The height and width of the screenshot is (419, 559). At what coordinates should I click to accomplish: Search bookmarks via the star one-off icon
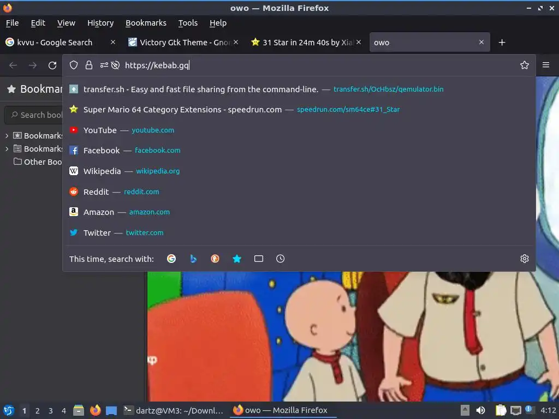237,259
